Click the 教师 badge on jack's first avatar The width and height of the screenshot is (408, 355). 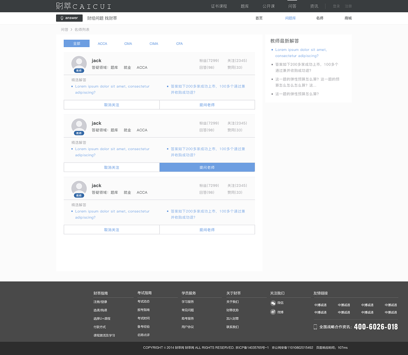coord(79,70)
